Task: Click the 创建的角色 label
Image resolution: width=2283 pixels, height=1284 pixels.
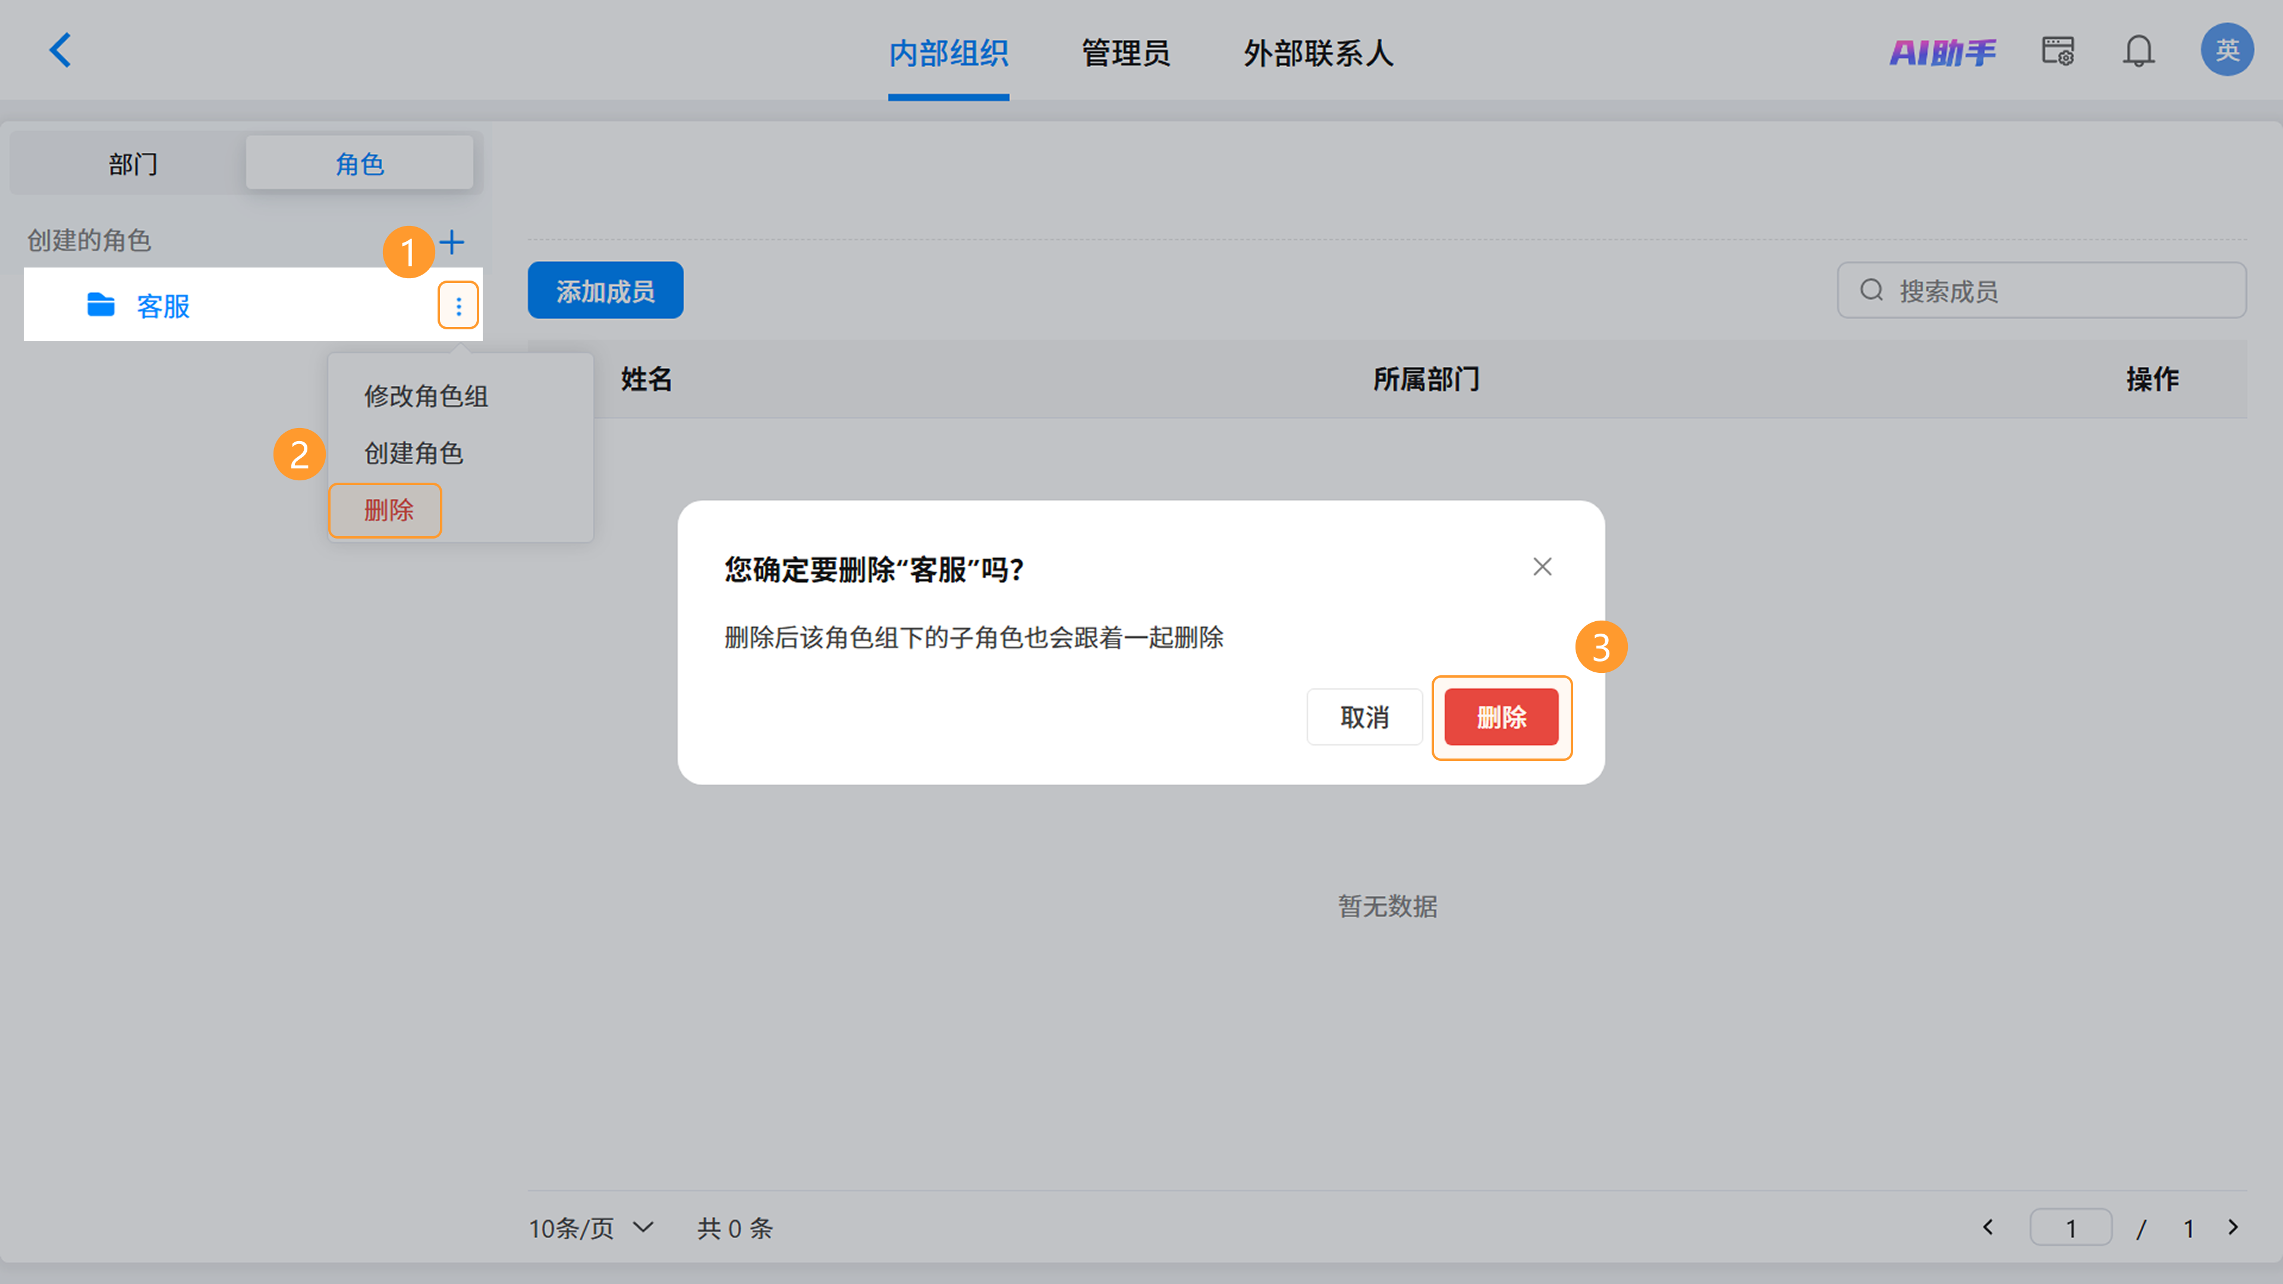Action: coord(89,240)
